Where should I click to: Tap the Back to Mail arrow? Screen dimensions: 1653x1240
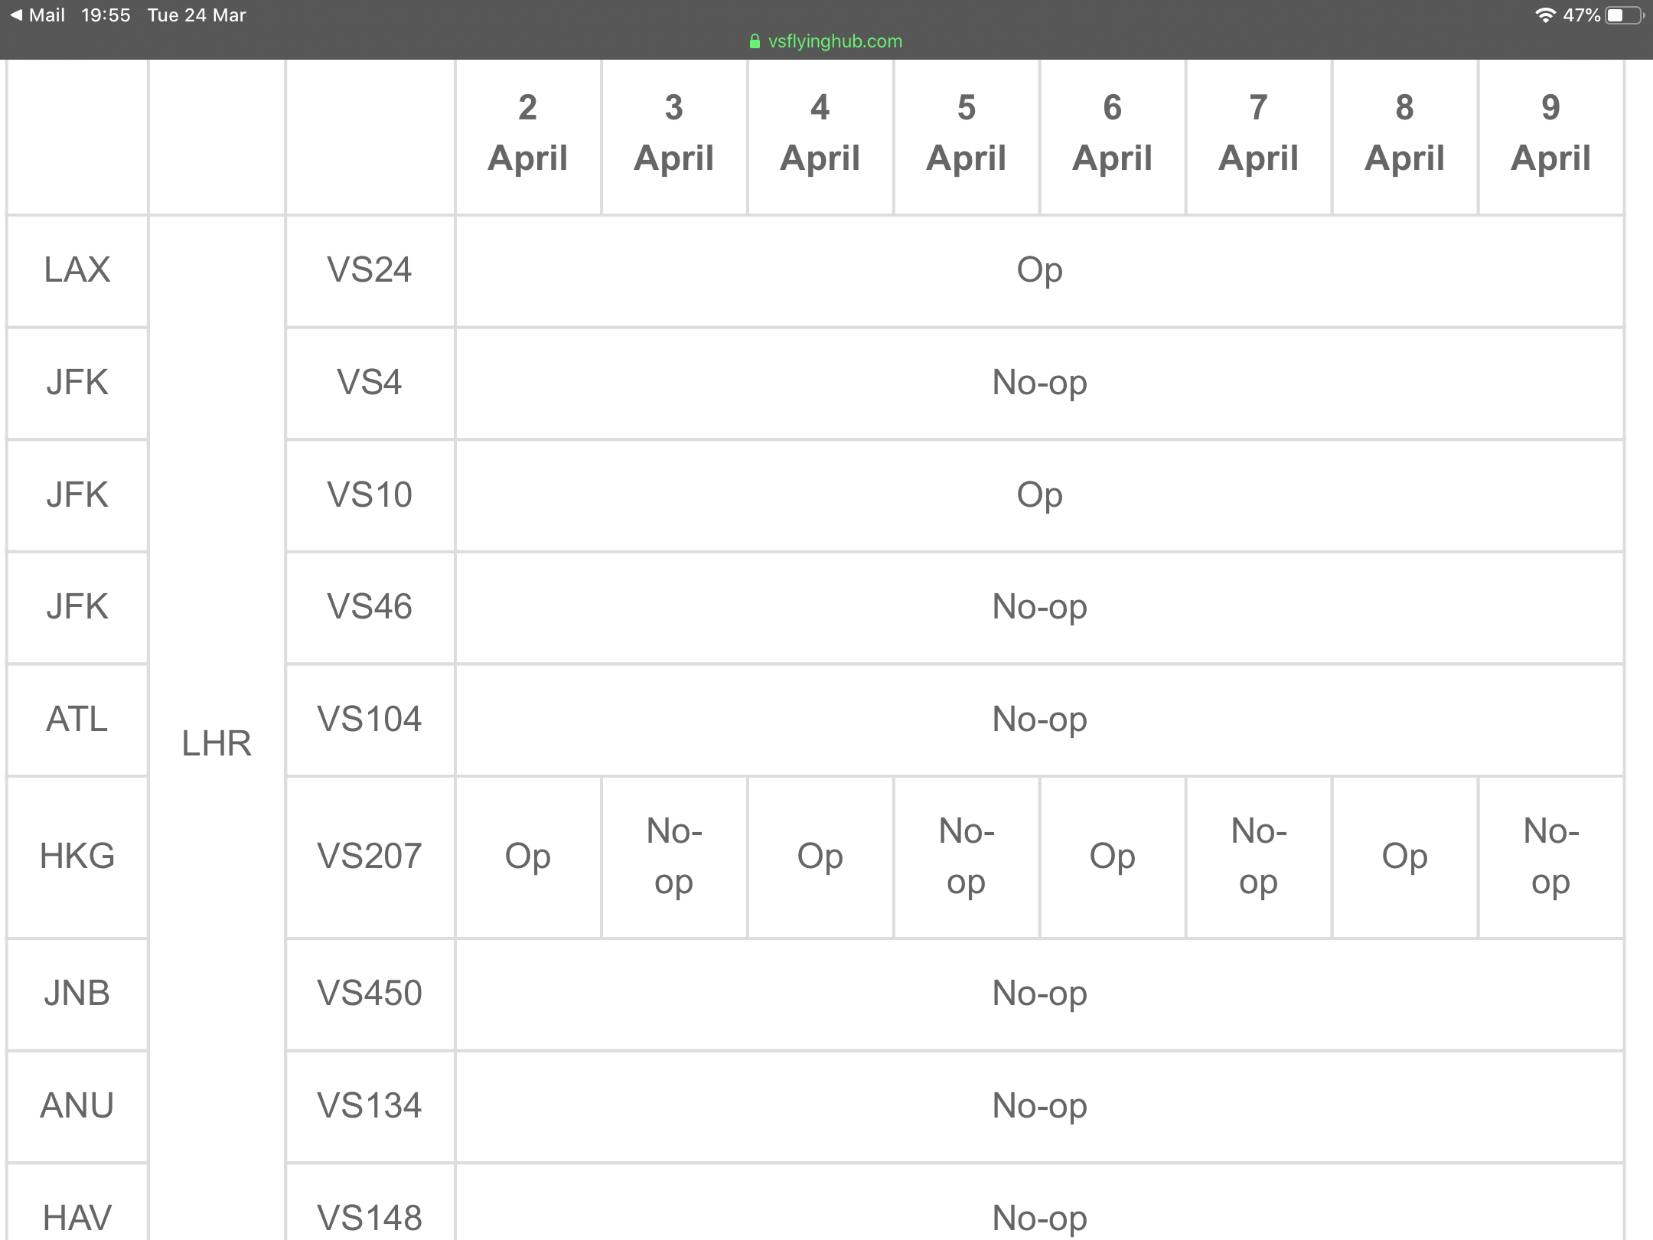pyautogui.click(x=16, y=15)
